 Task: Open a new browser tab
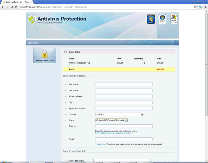36,2
